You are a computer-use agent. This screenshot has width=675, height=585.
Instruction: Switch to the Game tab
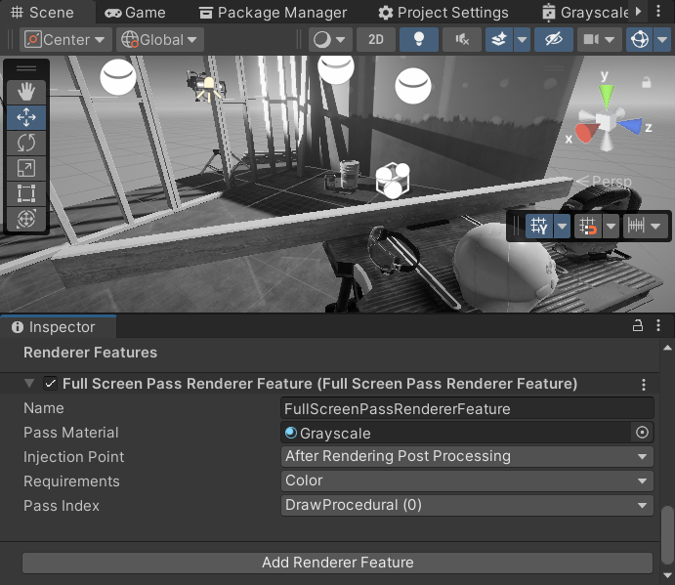tap(136, 13)
